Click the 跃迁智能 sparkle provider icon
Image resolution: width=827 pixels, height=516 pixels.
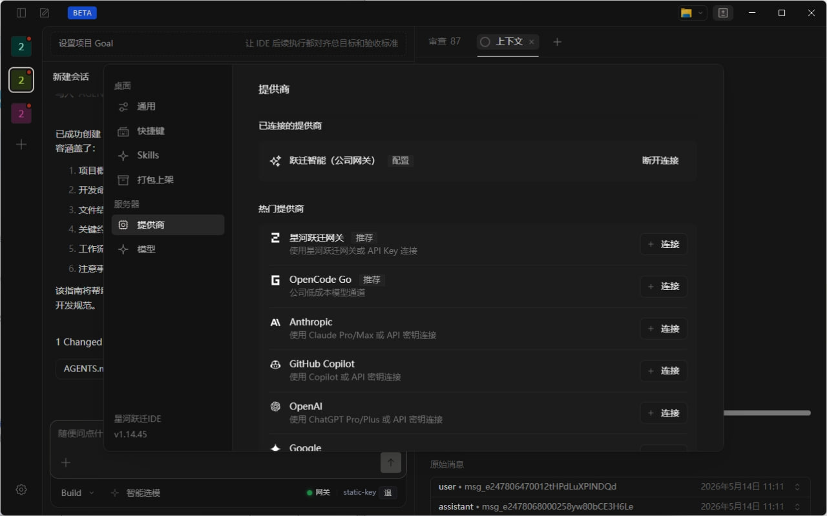click(275, 160)
